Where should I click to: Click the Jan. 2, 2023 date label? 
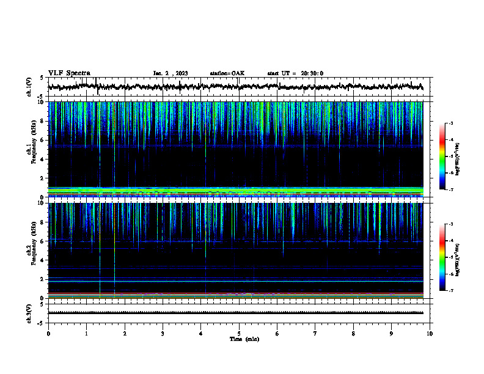pos(170,73)
